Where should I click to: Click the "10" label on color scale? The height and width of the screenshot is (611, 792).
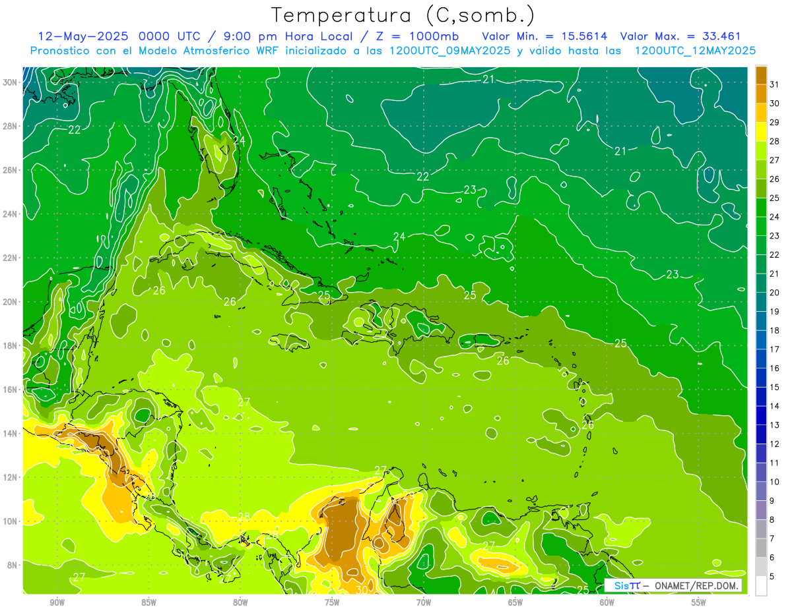pos(775,482)
